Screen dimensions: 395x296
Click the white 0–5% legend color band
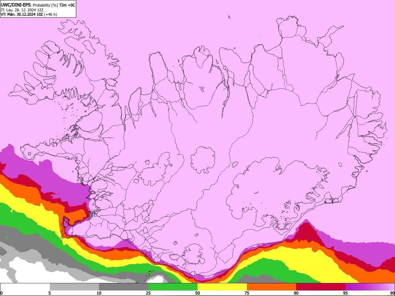pos(25,287)
